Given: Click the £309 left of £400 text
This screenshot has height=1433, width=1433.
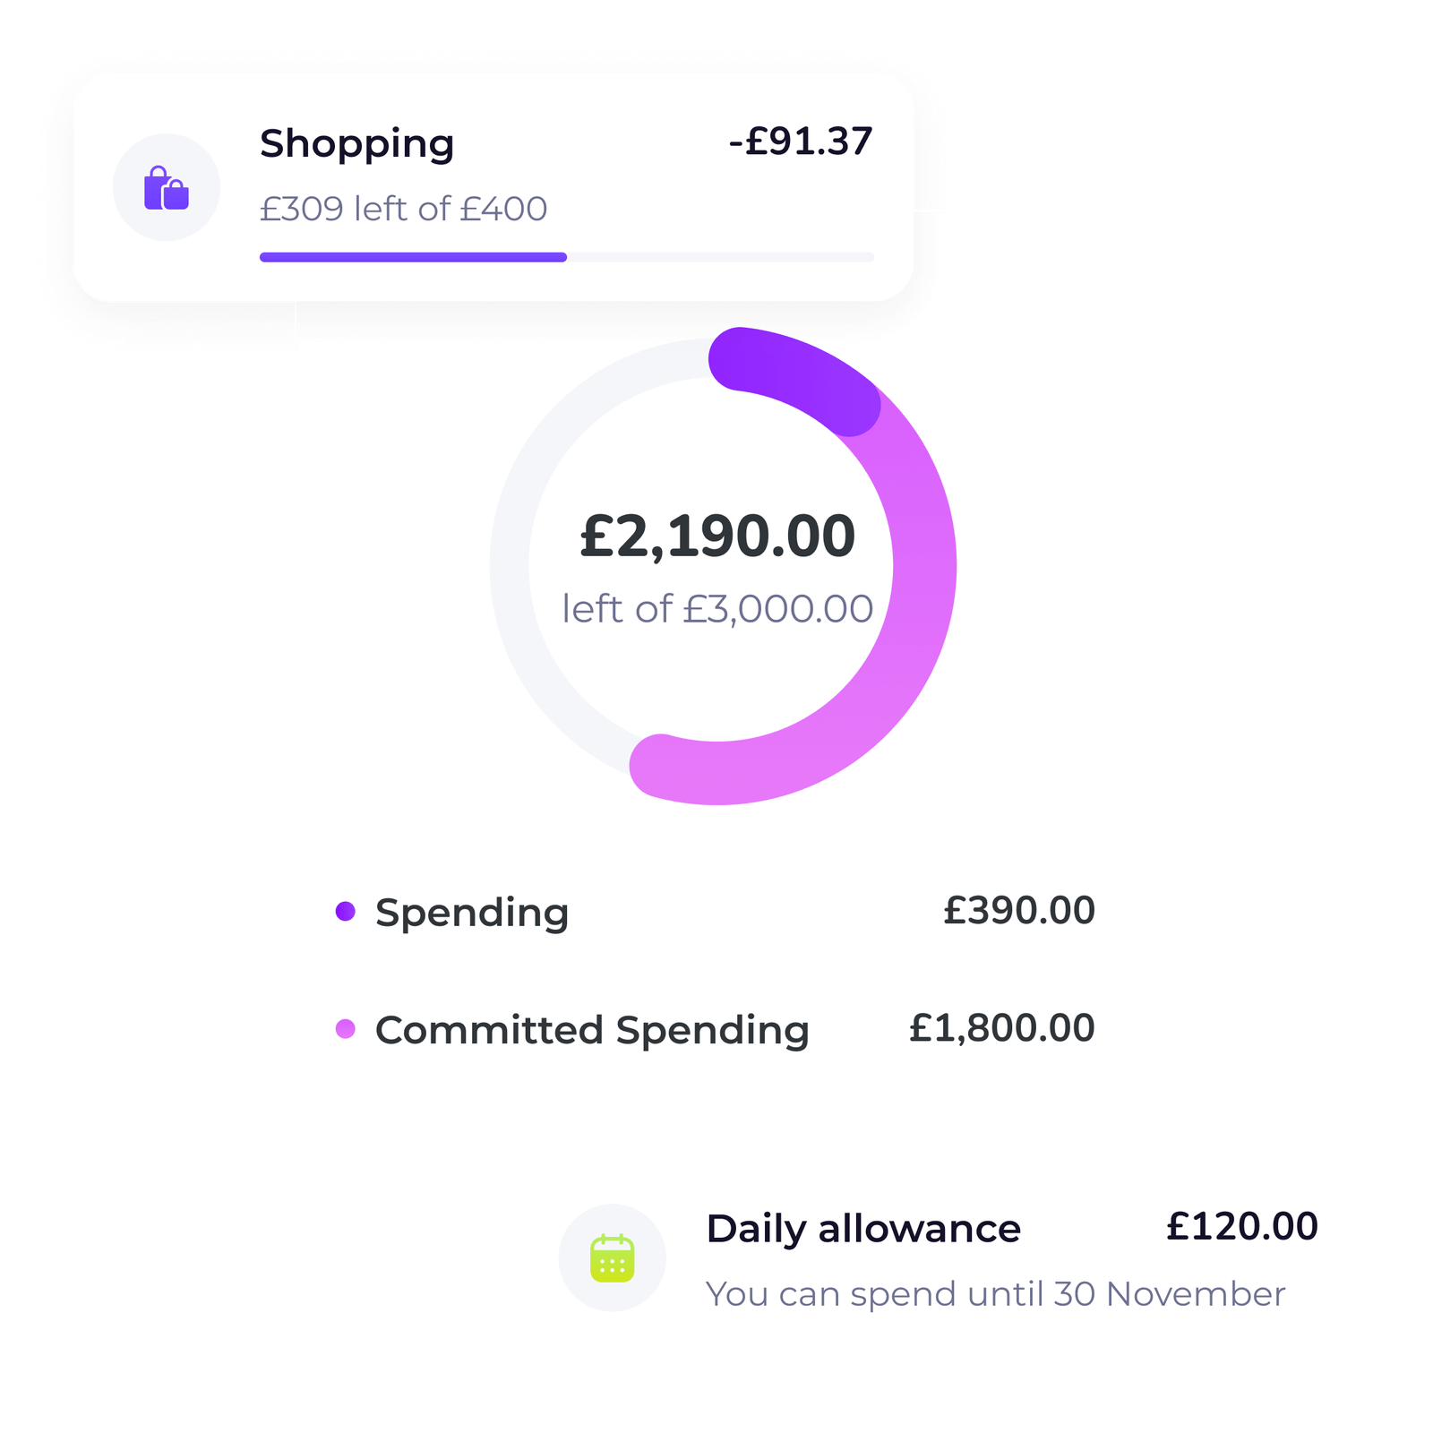Looking at the screenshot, I should tap(400, 209).
